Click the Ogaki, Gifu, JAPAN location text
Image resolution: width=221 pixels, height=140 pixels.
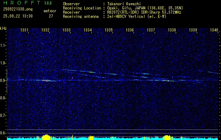(145, 8)
